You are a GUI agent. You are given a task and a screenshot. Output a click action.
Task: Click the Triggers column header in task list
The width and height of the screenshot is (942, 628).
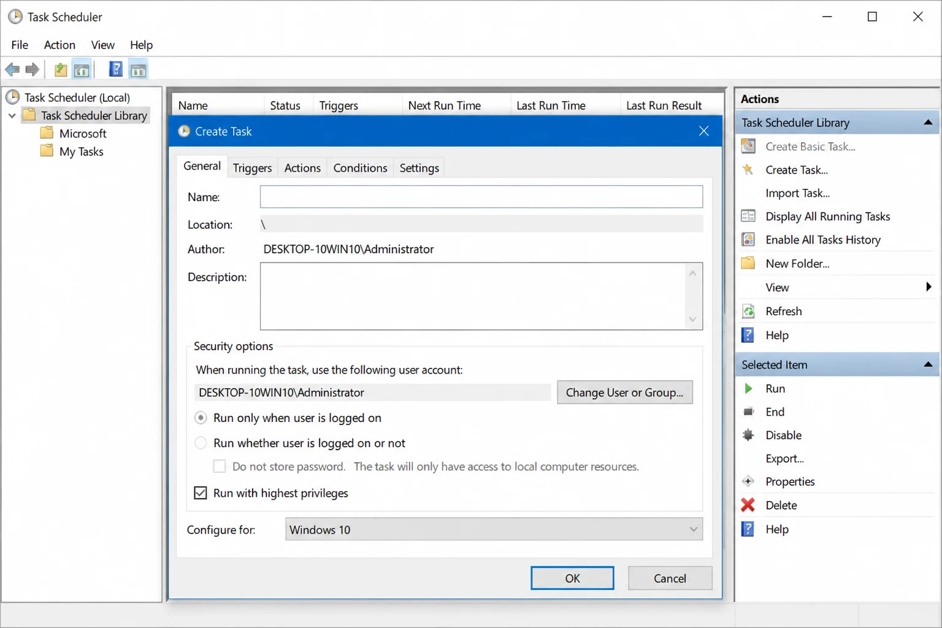[358, 105]
